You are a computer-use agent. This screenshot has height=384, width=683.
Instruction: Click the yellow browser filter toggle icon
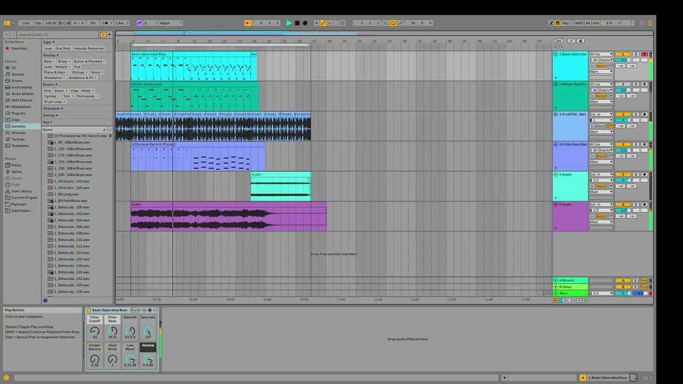103,35
